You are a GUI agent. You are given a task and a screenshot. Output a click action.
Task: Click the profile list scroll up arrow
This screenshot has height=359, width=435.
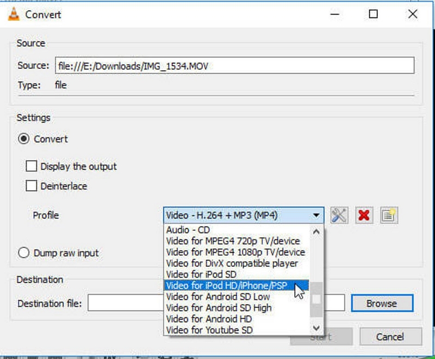316,231
